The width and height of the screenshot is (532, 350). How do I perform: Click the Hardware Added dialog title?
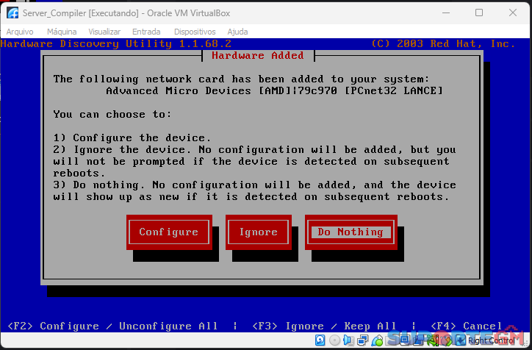coord(258,55)
